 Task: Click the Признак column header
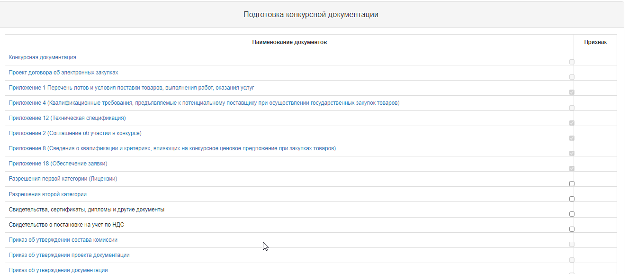click(595, 42)
